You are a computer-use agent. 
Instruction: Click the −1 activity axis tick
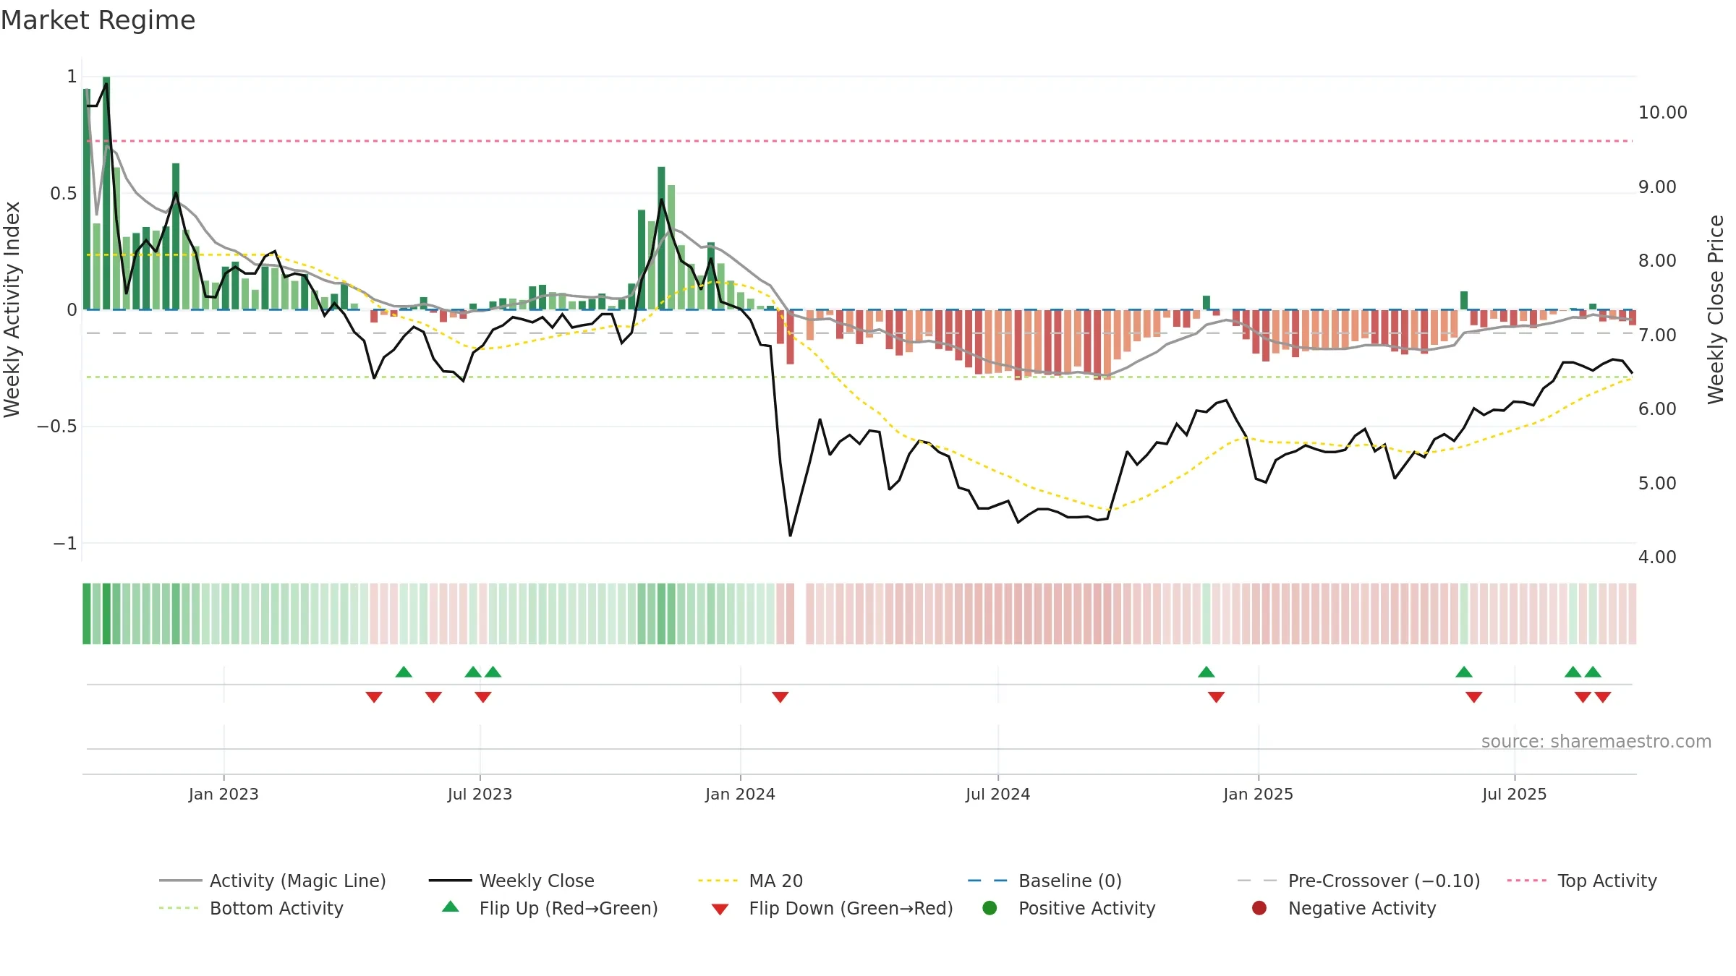coord(65,544)
